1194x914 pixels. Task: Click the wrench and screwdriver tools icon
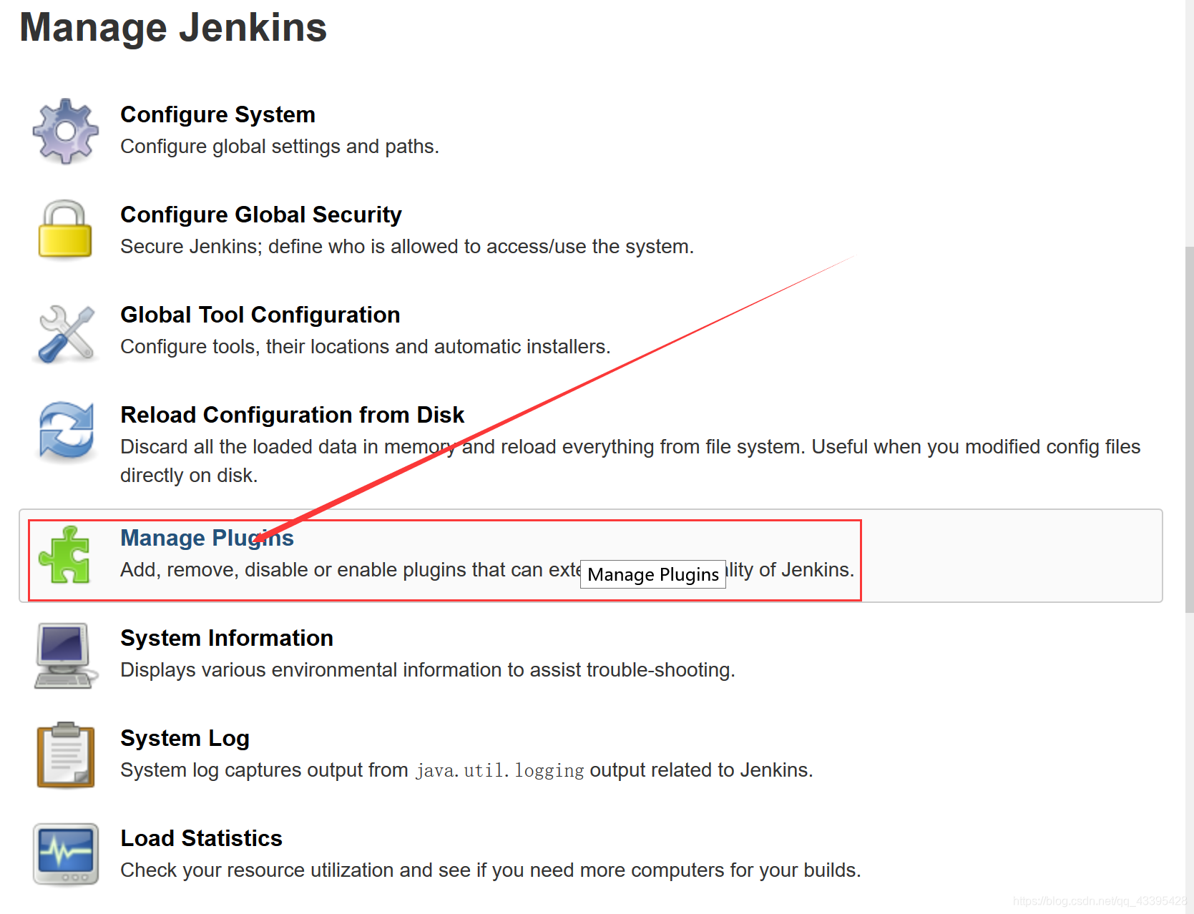pos(66,333)
